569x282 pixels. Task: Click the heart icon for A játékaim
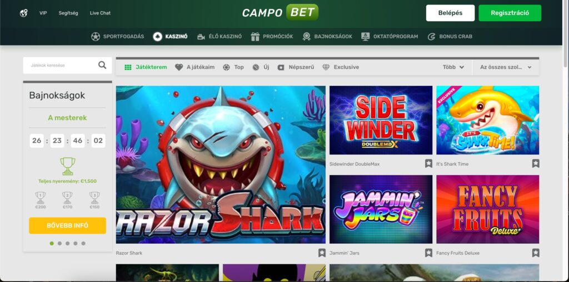(179, 68)
